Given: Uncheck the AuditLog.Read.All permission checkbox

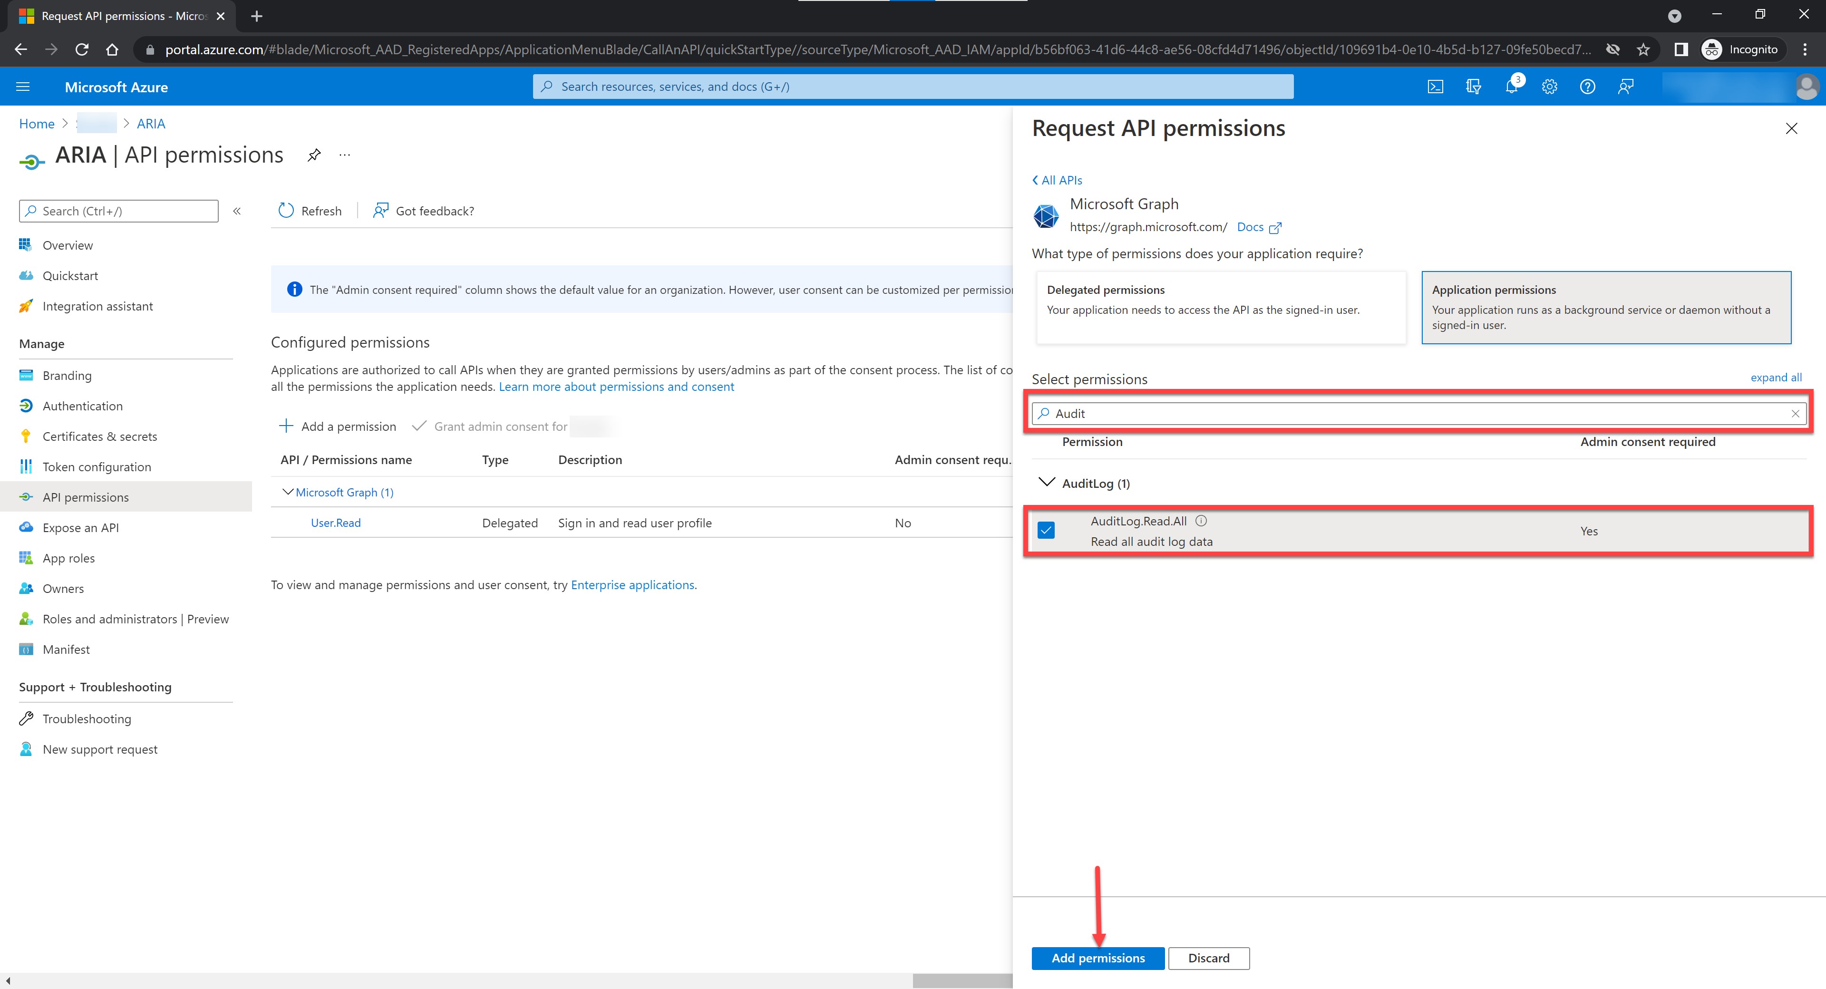Looking at the screenshot, I should [1046, 530].
